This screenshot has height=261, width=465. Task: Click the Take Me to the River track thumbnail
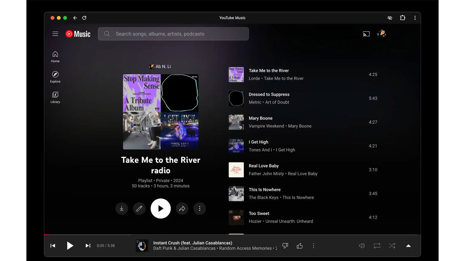[236, 75]
